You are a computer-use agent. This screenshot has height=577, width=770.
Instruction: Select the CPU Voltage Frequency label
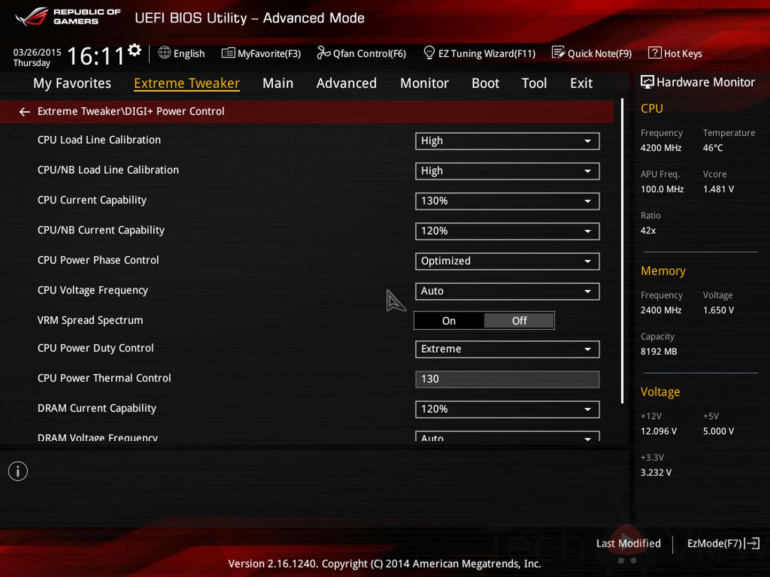point(93,290)
